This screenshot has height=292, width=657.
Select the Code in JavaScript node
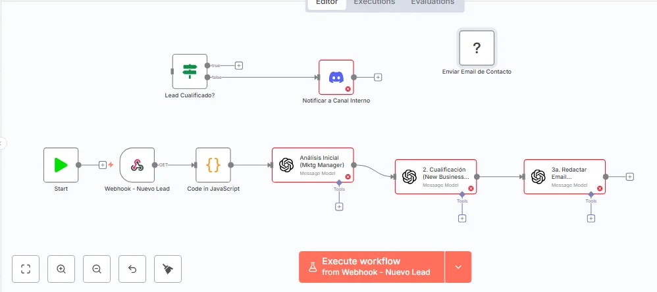213,165
